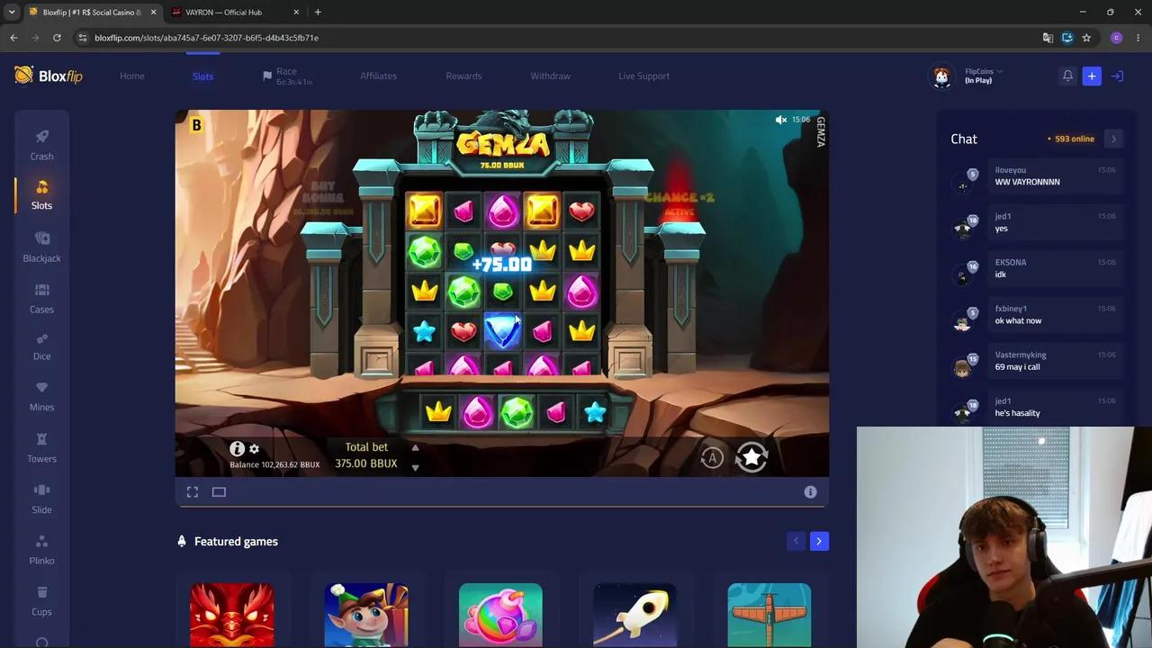Screen dimensions: 1152x648
Task: Open the Rewards page
Action: pyautogui.click(x=463, y=76)
